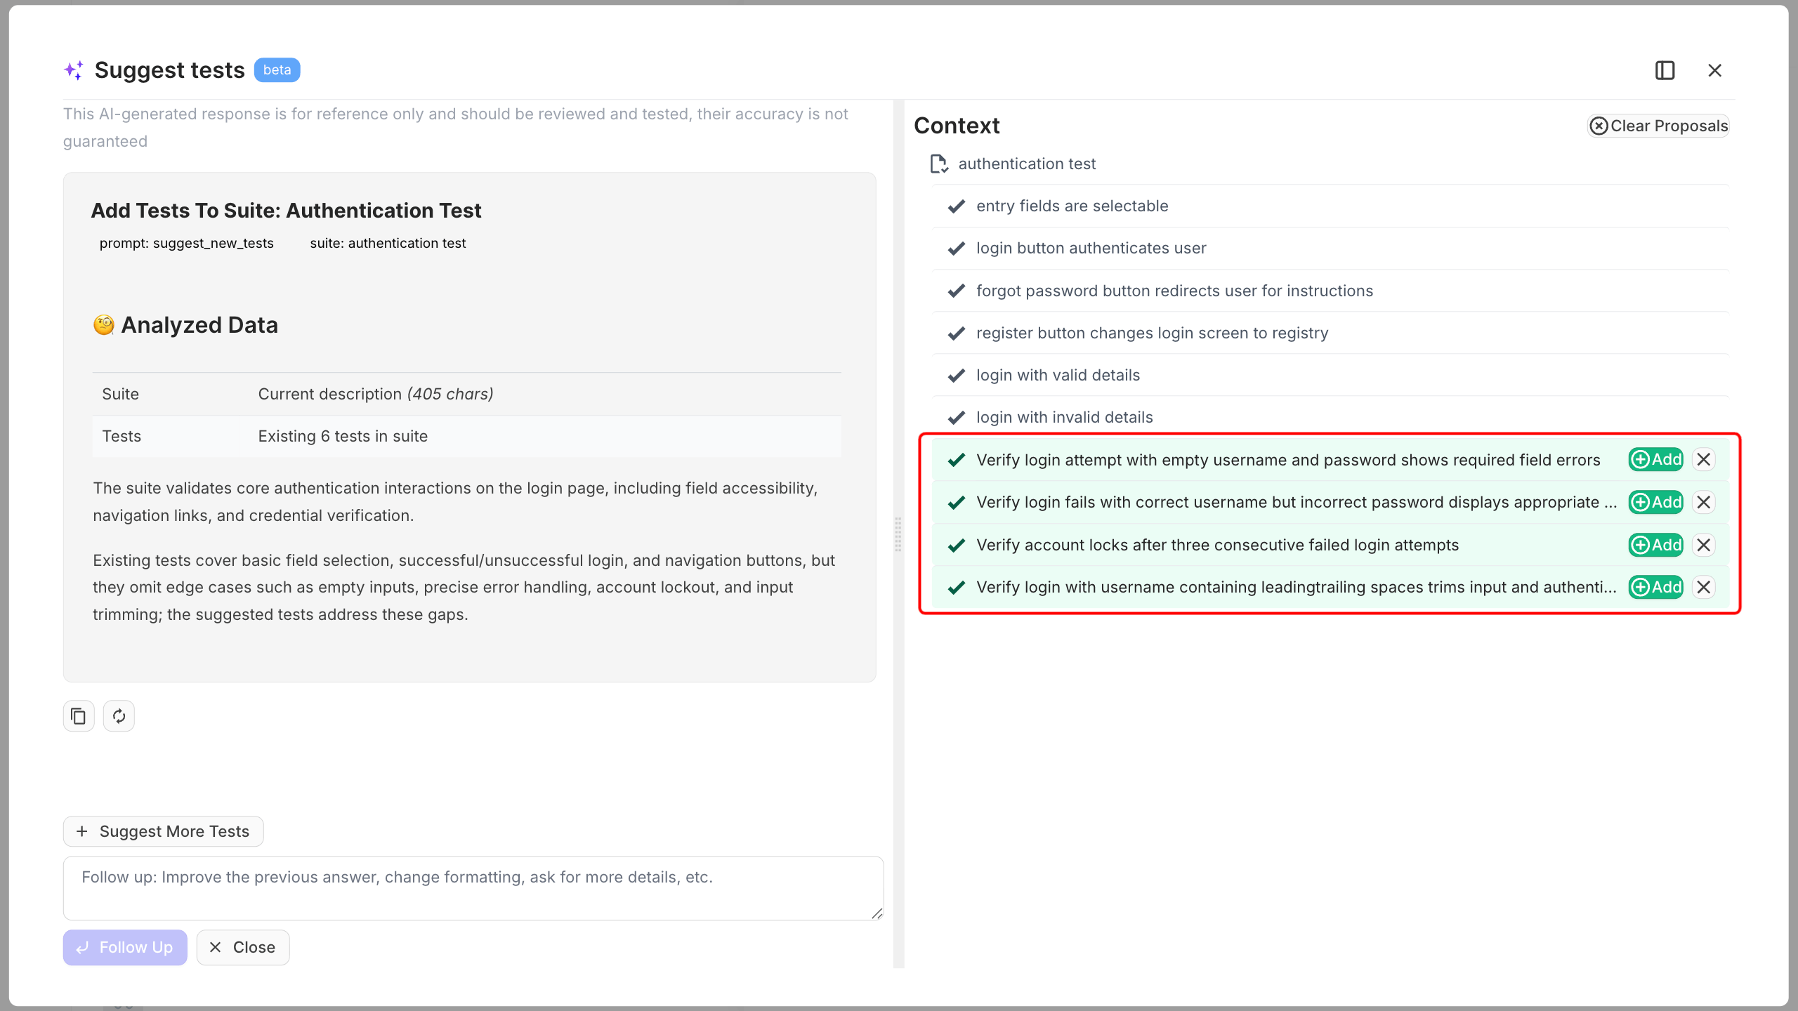Add the empty username and password test

tap(1656, 460)
